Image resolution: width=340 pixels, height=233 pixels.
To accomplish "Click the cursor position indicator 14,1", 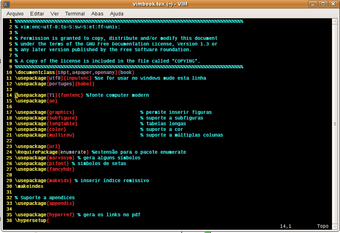I will [x=286, y=226].
